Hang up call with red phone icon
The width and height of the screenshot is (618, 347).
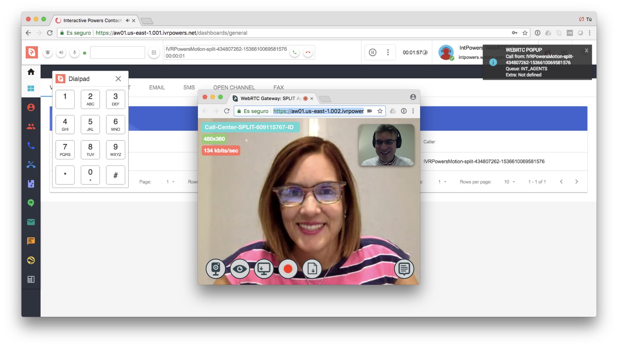[308, 52]
